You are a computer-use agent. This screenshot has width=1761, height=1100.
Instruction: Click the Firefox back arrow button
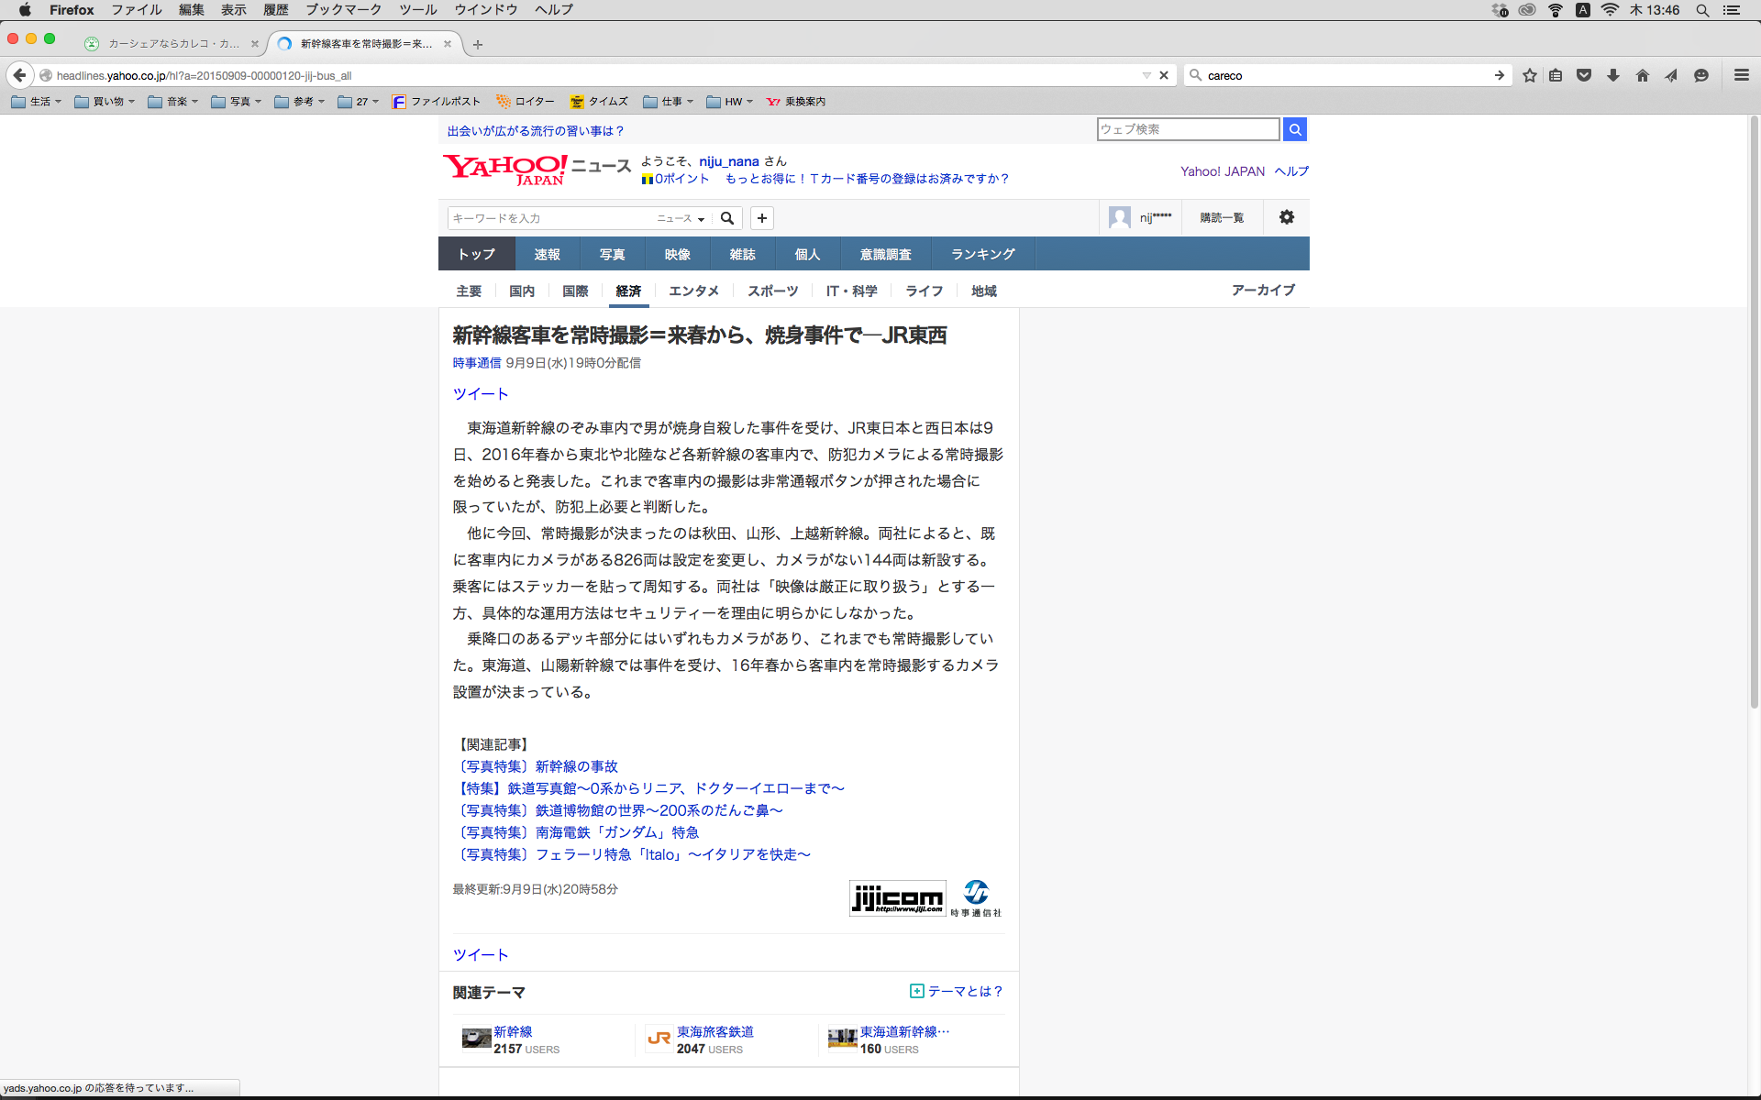(20, 75)
